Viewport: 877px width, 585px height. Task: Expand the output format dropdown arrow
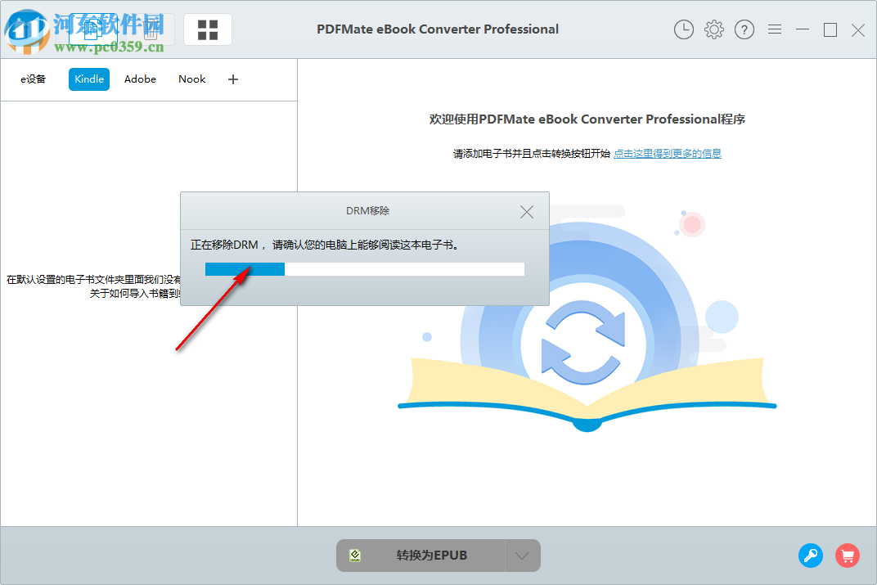[x=523, y=555]
